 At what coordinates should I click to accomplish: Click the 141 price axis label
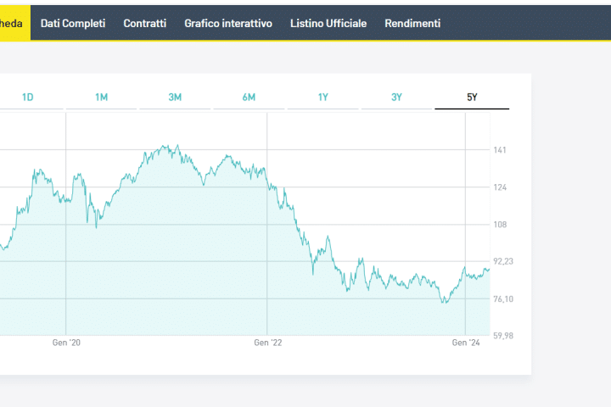[500, 150]
